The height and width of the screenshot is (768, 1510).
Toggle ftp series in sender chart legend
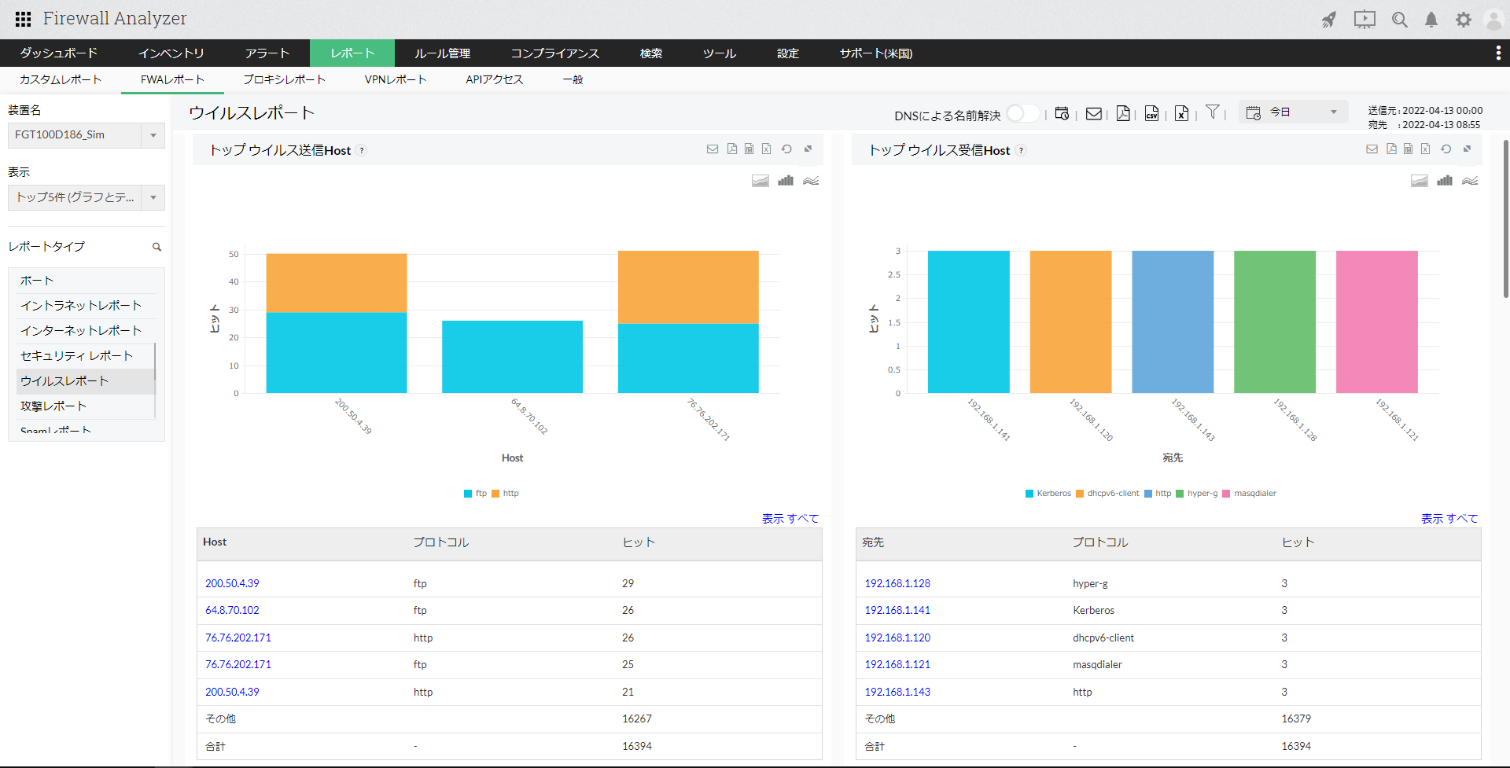(475, 494)
